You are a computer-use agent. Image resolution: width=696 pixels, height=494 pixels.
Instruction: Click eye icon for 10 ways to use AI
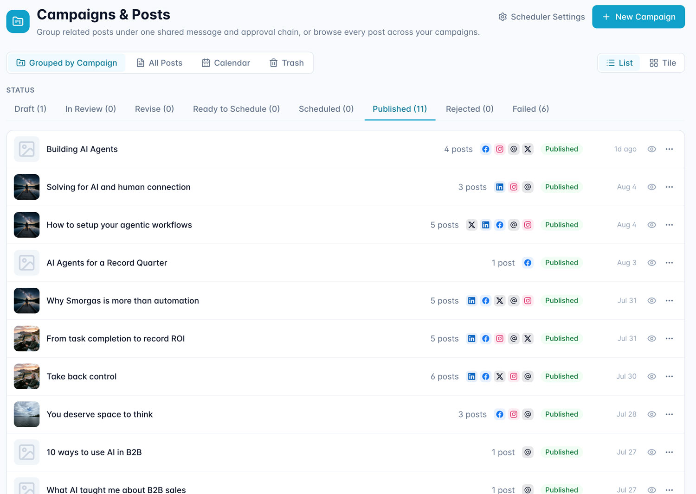point(651,452)
